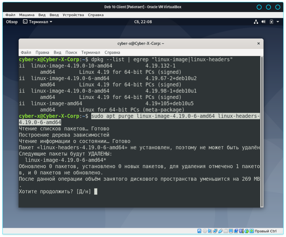Click the shared folders icon in status bar
The image size is (286, 237).
pos(226,231)
